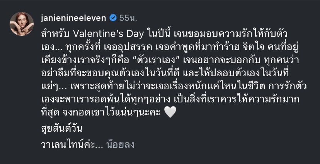Screen dimensions: 320x164
Task: Click the phrase เจนขอมอบความรักให้กับตัว
Action: pyautogui.click(x=231, y=34)
